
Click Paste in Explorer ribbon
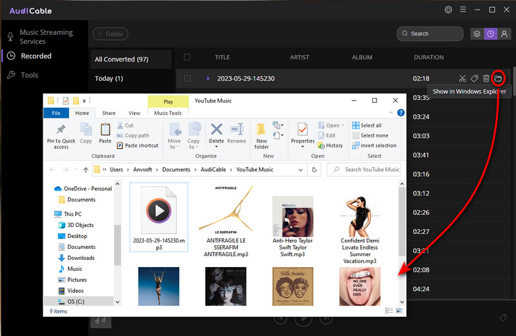click(x=105, y=133)
